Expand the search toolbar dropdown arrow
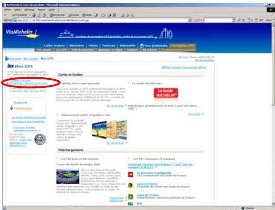Image resolution: width=275 pixels, height=210 pixels. click(234, 21)
